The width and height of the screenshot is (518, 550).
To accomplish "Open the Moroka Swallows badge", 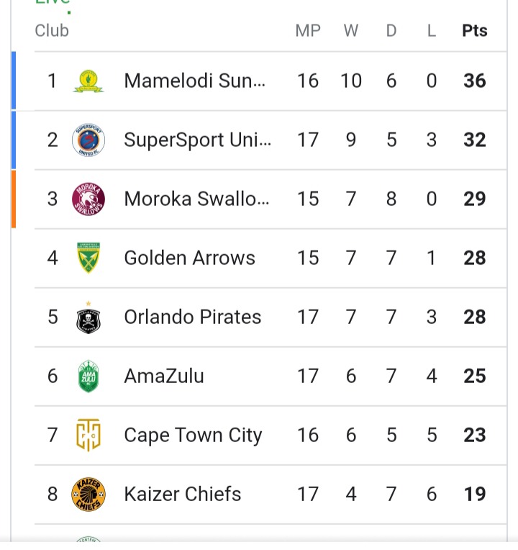I will point(88,199).
